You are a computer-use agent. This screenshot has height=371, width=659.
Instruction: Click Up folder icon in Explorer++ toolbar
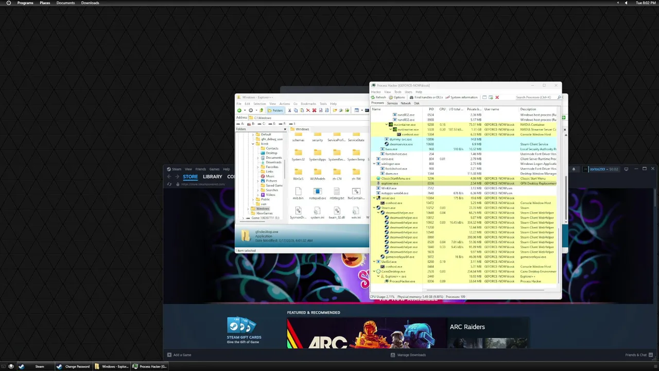[262, 110]
